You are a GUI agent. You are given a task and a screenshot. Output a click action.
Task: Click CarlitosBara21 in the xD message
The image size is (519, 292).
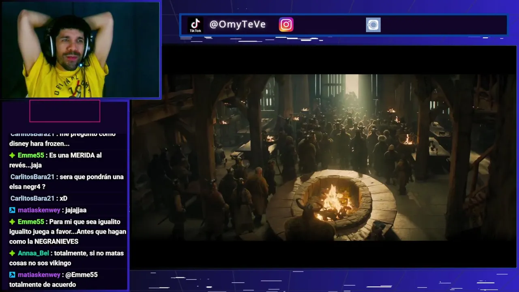[x=32, y=198]
